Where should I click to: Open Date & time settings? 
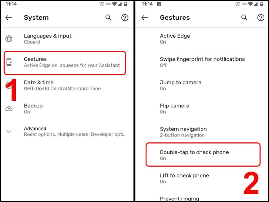pos(67,85)
